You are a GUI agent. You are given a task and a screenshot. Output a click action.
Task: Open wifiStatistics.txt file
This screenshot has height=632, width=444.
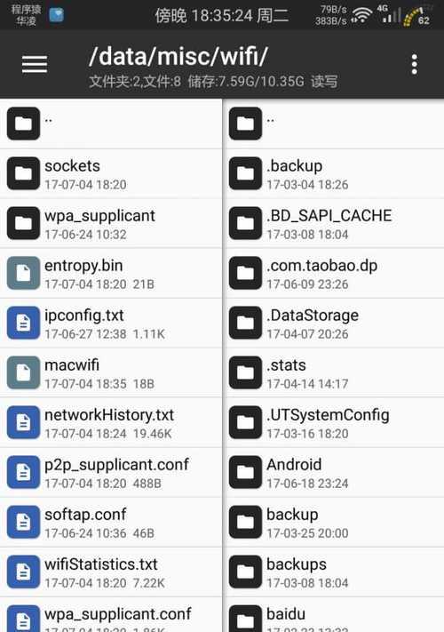(x=111, y=572)
